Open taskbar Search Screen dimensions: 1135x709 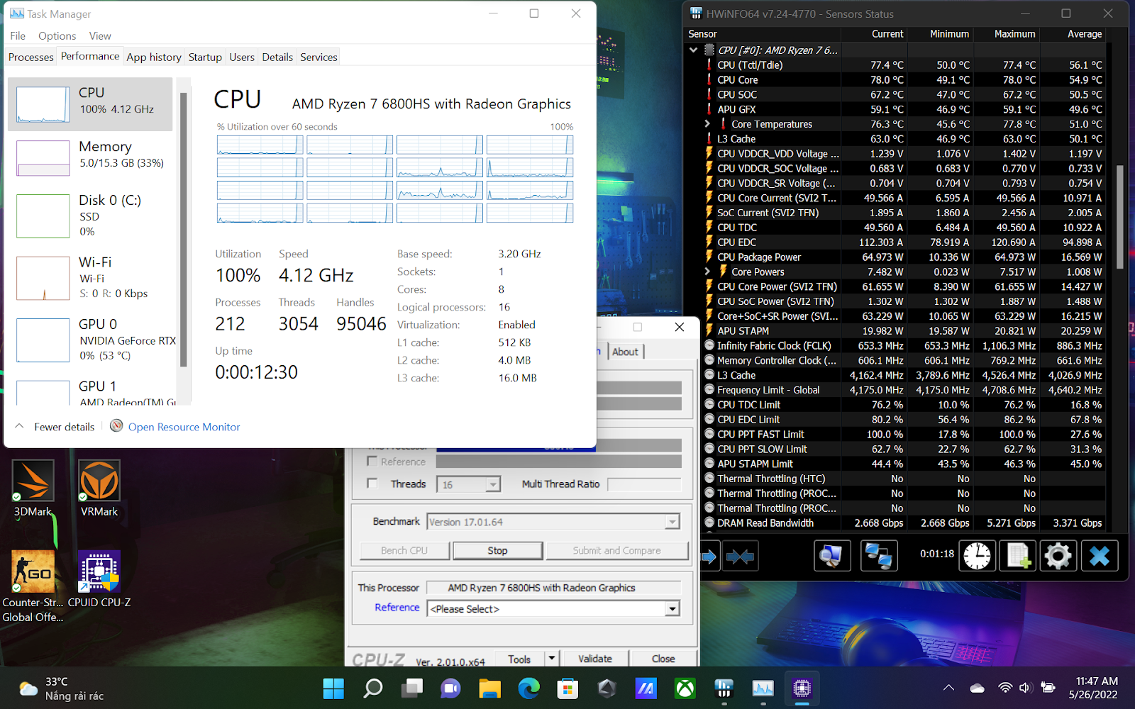tap(372, 688)
